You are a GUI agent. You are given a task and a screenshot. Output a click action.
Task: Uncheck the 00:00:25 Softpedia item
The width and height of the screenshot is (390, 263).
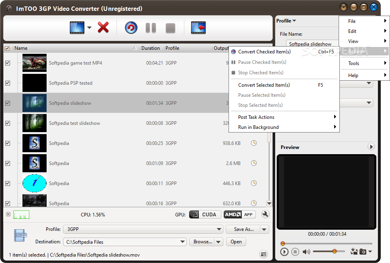[8, 143]
